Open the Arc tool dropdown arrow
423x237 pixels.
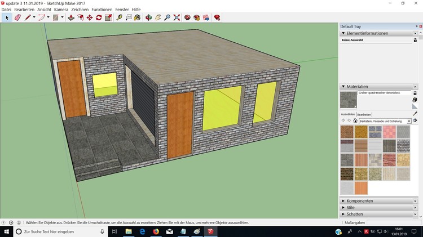(48, 17)
